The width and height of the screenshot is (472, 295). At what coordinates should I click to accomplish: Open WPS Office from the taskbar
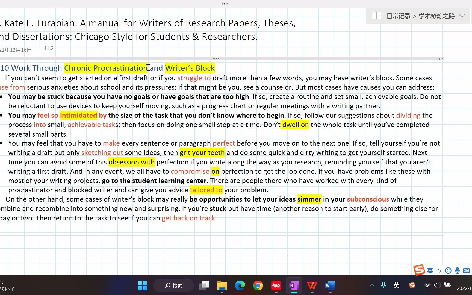pyautogui.click(x=312, y=285)
